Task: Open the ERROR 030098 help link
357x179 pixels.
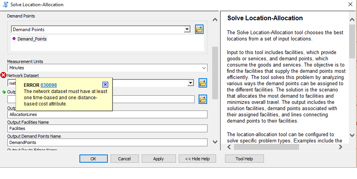Action: [49, 85]
